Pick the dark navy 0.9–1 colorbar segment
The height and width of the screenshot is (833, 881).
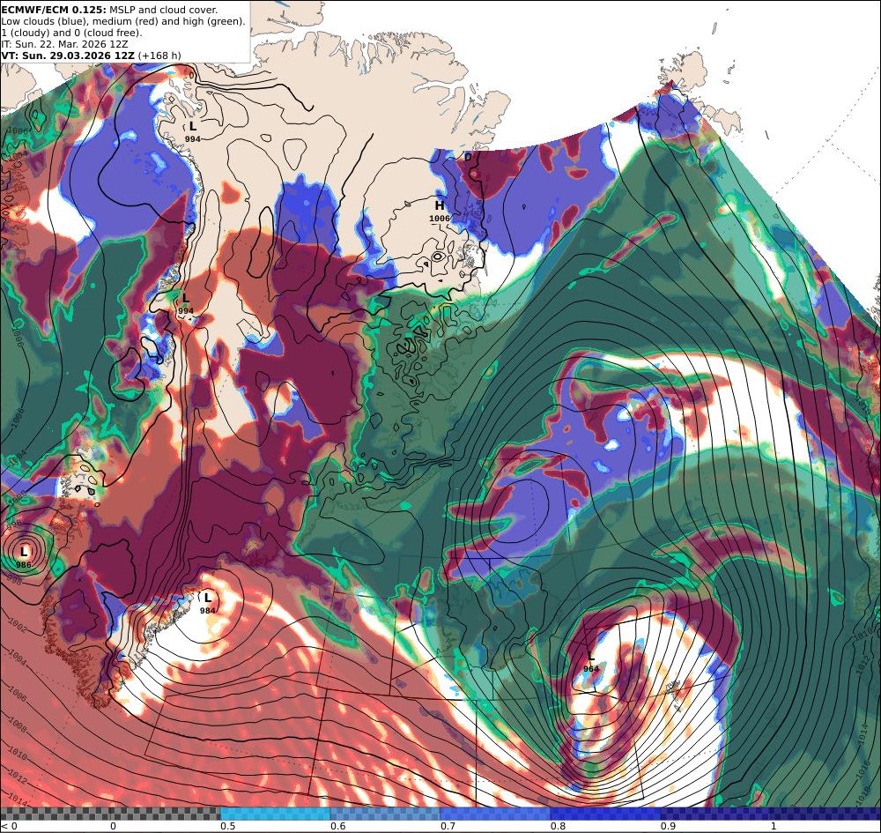[x=715, y=814]
